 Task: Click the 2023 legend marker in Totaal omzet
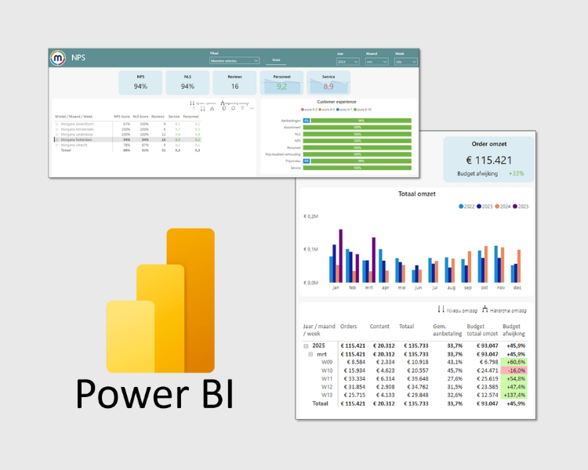479,207
